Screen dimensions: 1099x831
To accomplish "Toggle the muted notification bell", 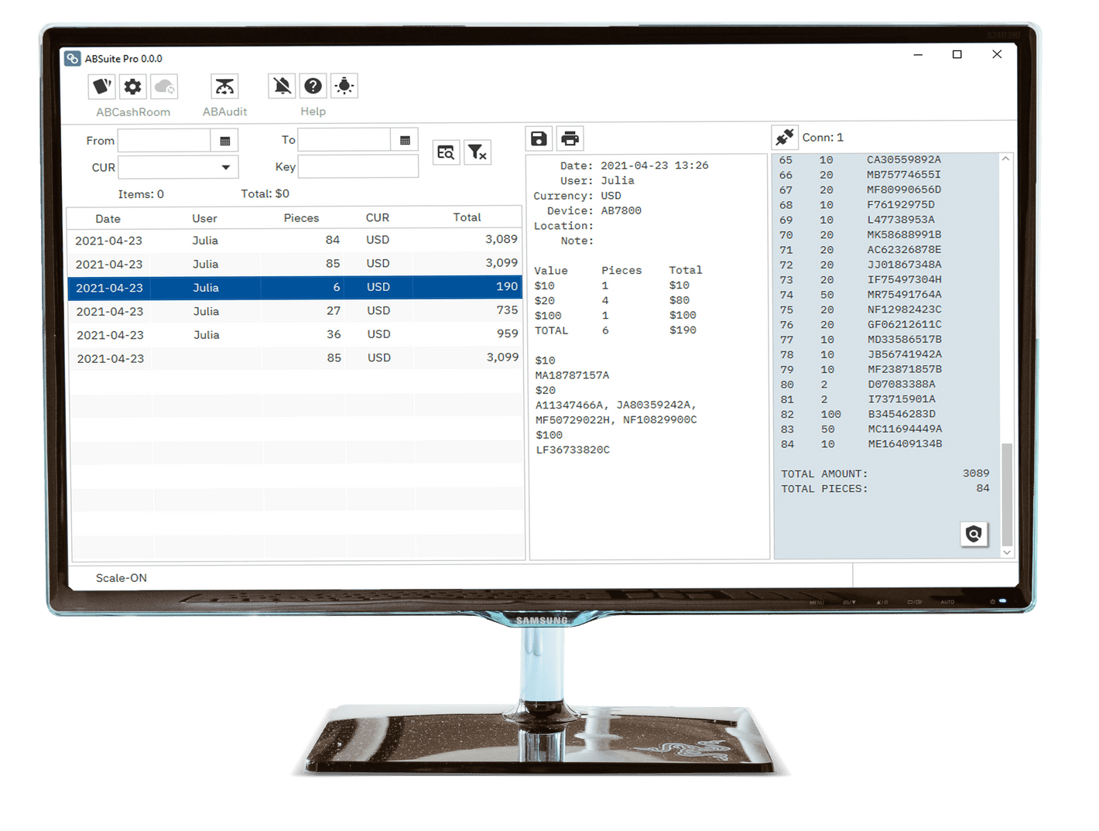I will 282,86.
